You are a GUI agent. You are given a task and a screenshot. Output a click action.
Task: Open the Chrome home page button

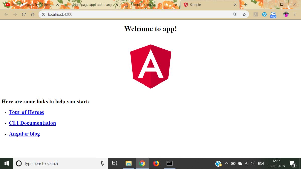(33, 14)
